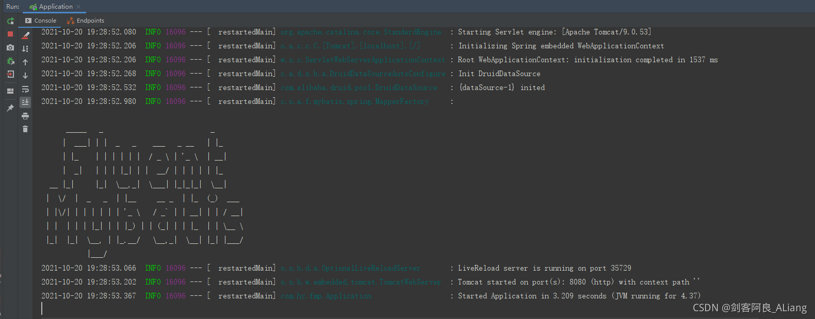Rerun the Application with the green icon
815x319 pixels.
pos(10,21)
